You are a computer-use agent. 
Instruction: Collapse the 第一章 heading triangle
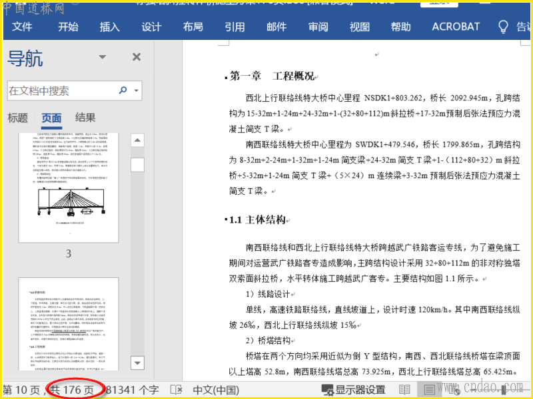pyautogui.click(x=226, y=78)
